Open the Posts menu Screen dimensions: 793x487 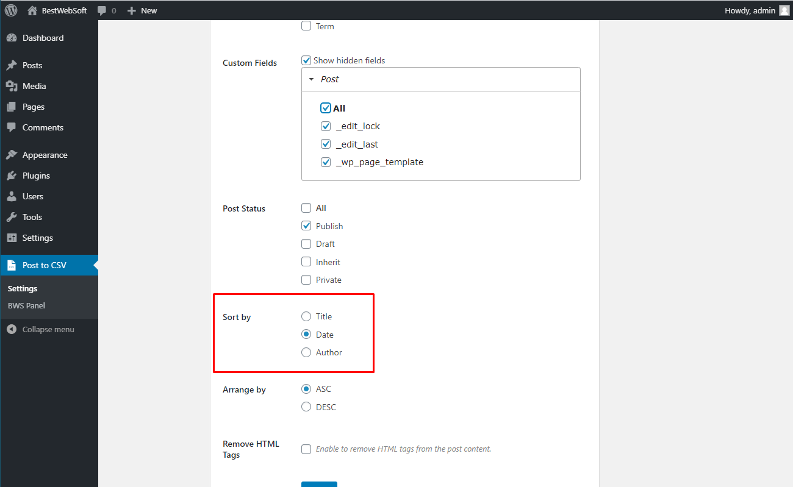click(49, 65)
